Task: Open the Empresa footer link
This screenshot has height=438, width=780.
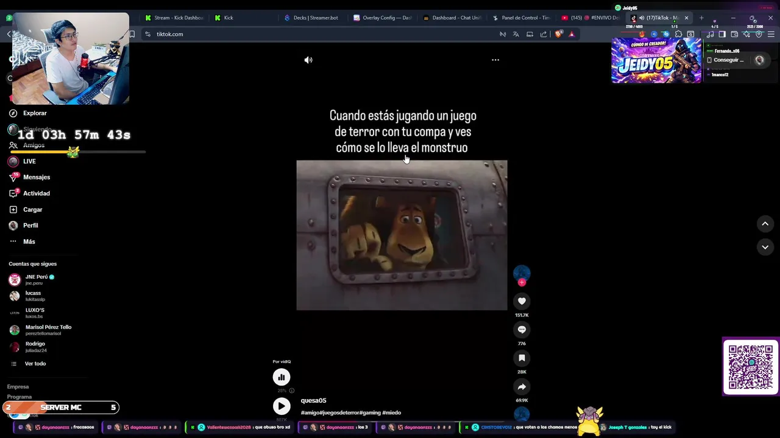Action: pyautogui.click(x=18, y=387)
